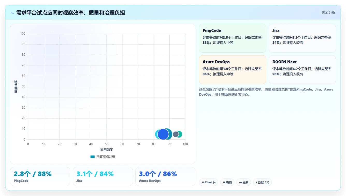
Task: Click the Azure DevOps heading in the orange card
Action: click(x=216, y=62)
